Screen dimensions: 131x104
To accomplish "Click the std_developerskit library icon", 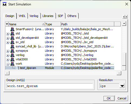I will point(12,38).
